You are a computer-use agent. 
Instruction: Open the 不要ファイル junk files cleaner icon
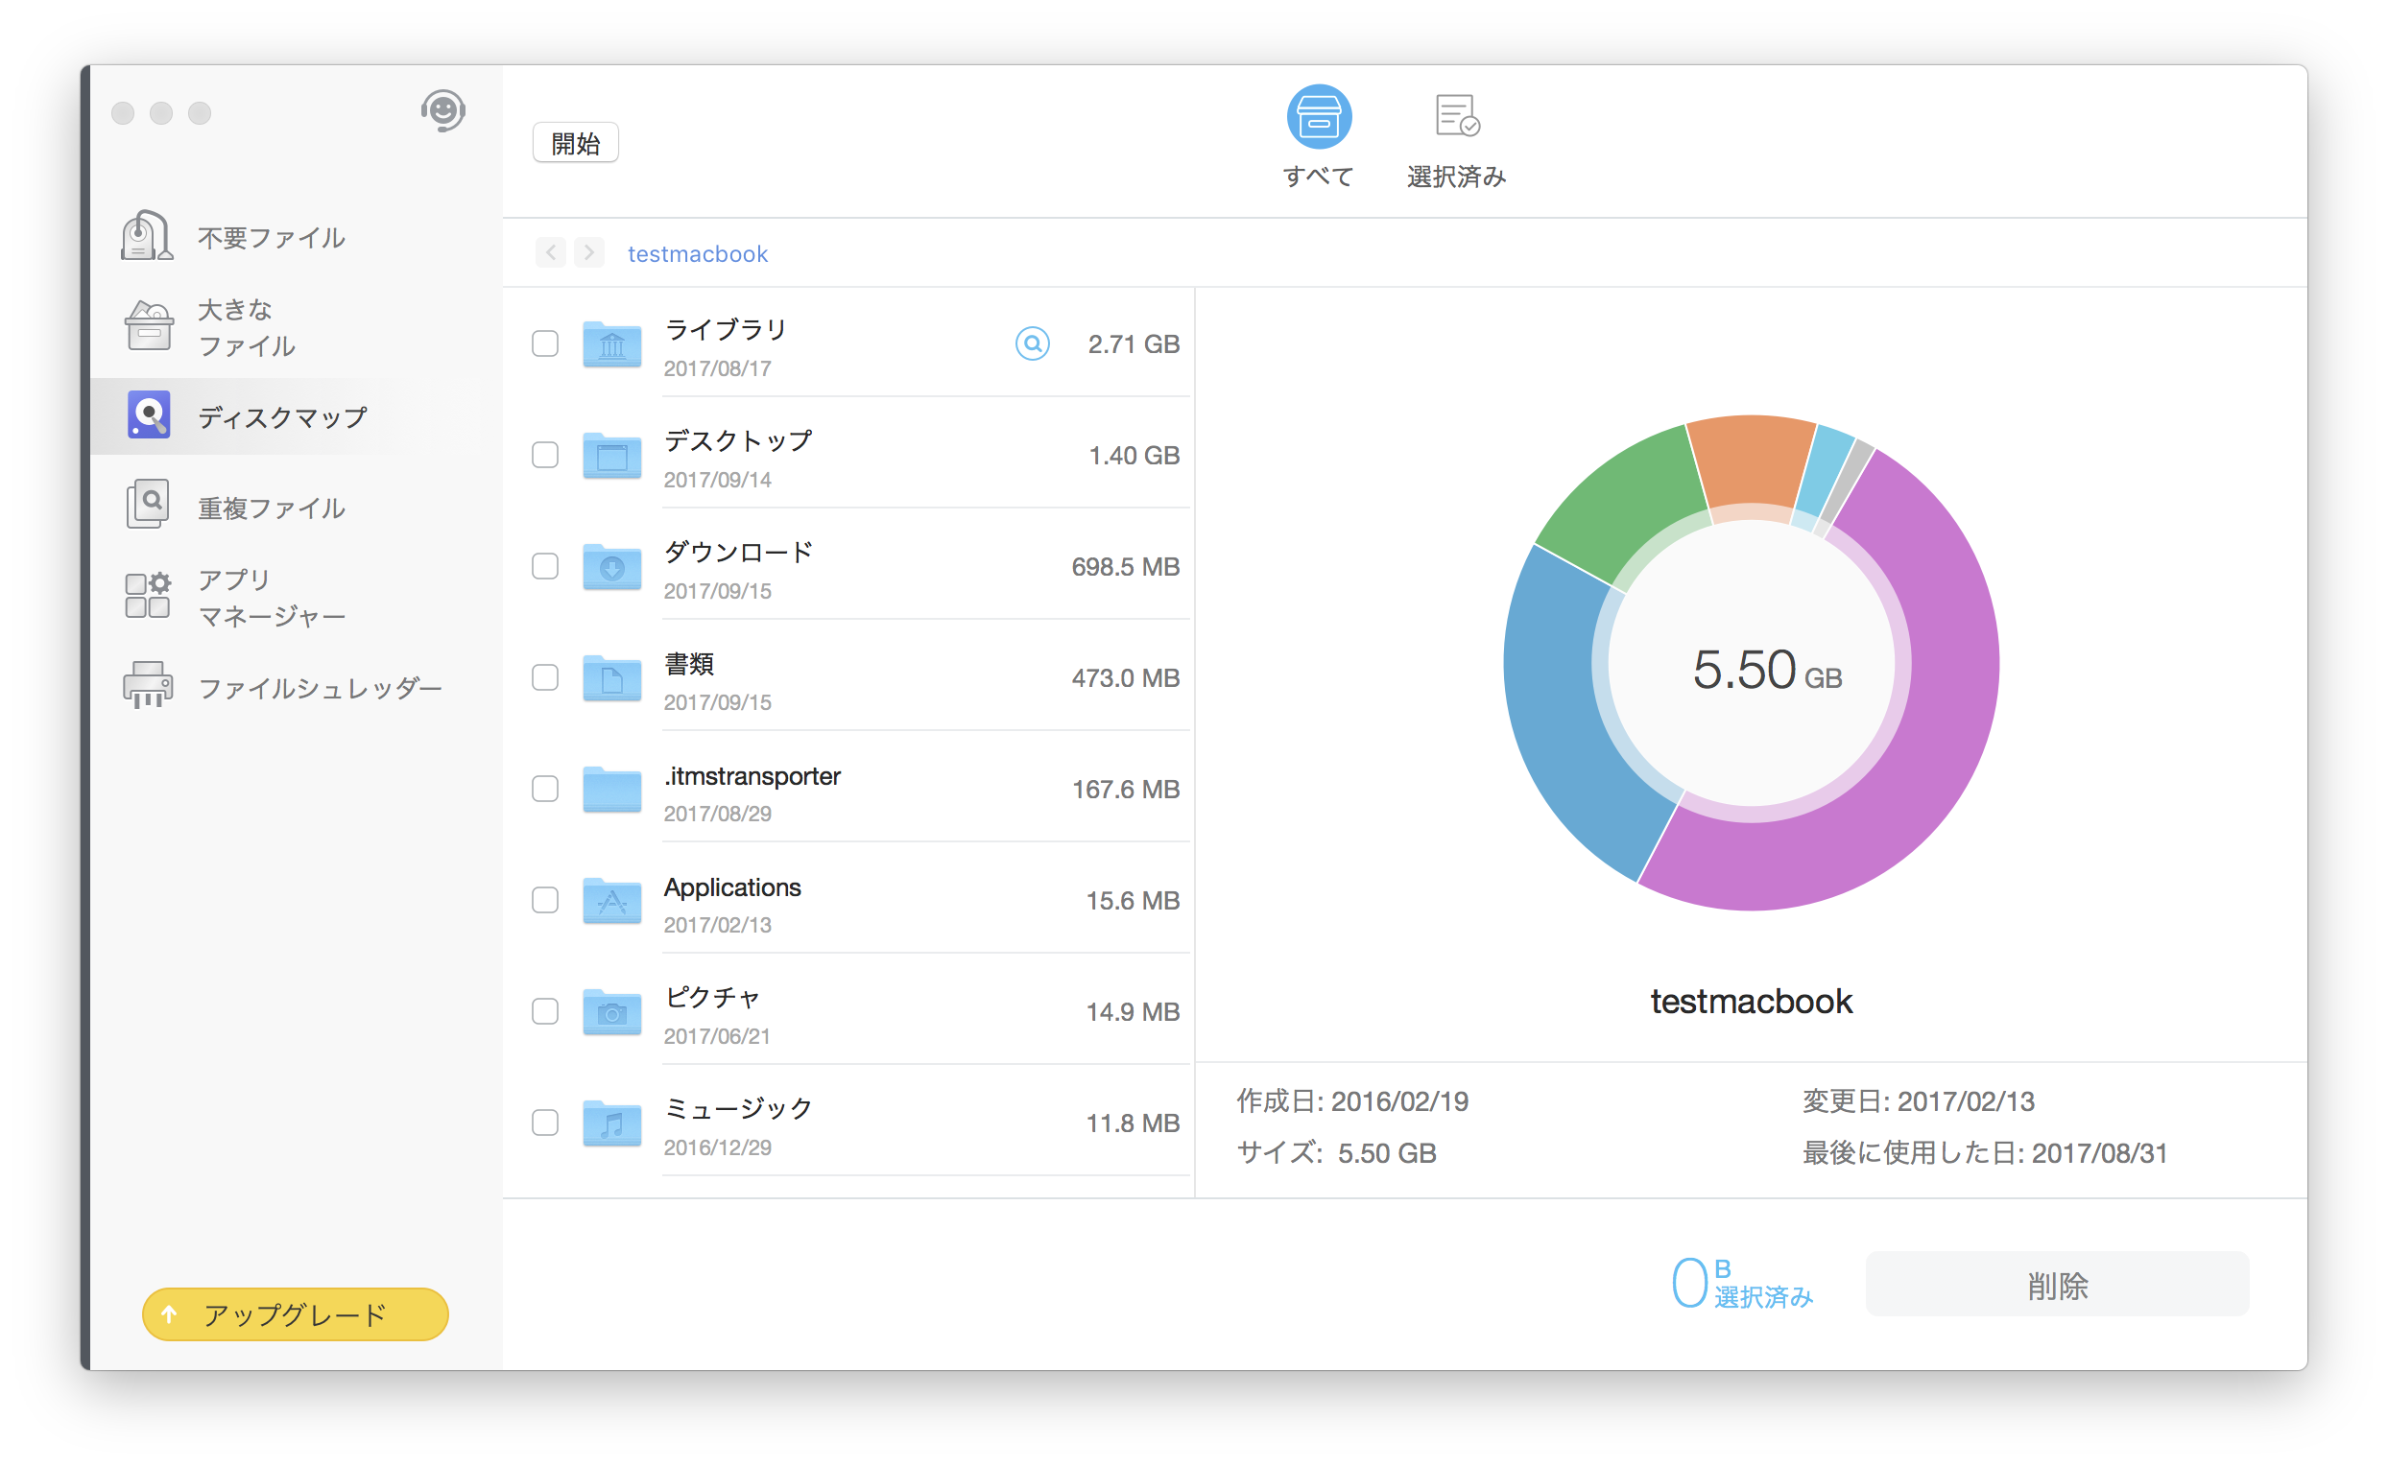[x=148, y=236]
